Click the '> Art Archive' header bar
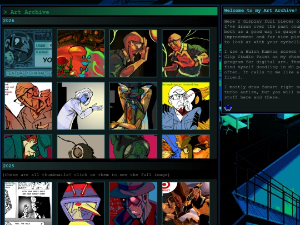The image size is (300, 225). [x=109, y=12]
